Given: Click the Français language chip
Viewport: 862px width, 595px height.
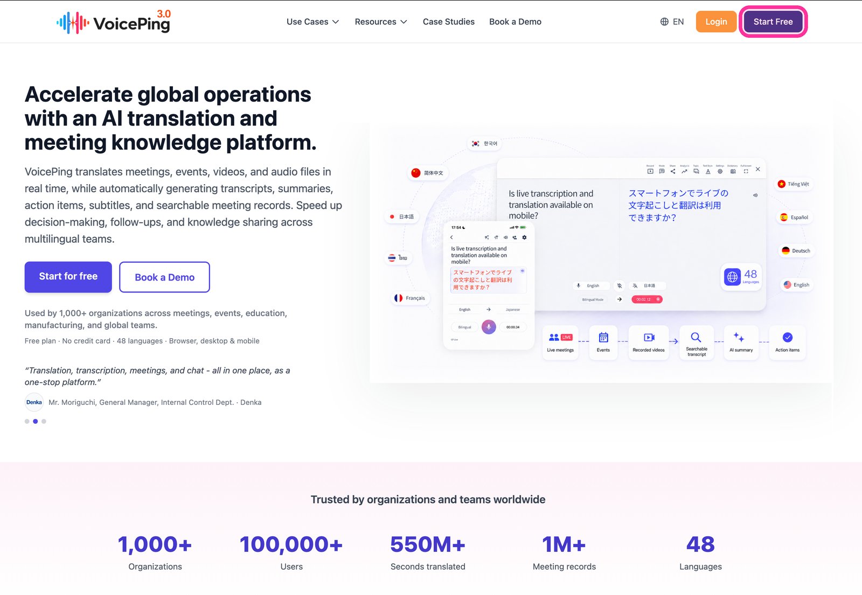Looking at the screenshot, I should (x=409, y=298).
